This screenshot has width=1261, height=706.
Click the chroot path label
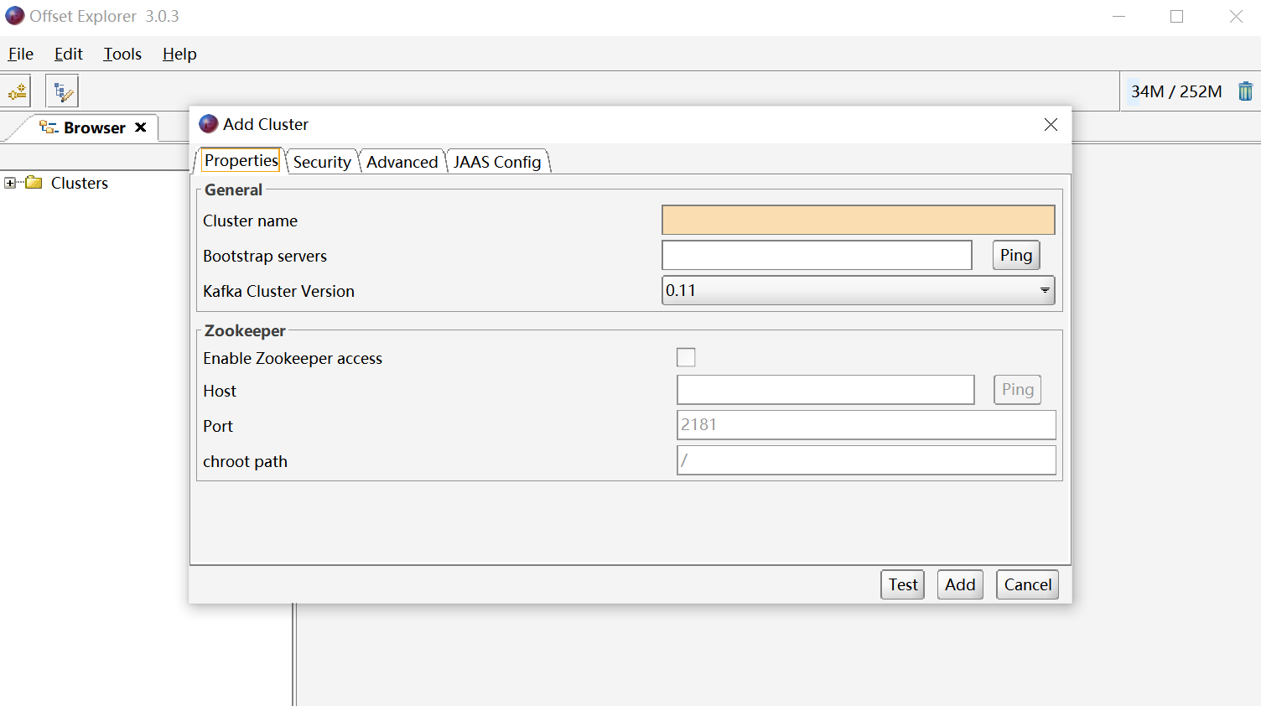coord(245,461)
